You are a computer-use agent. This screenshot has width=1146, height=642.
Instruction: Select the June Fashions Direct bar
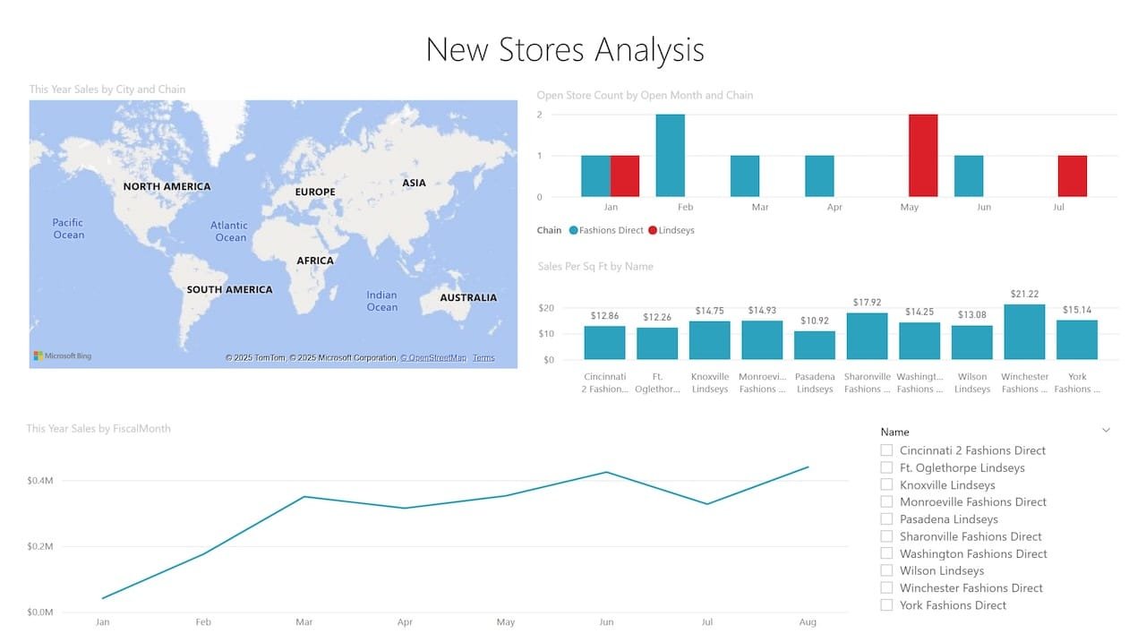coord(969,176)
